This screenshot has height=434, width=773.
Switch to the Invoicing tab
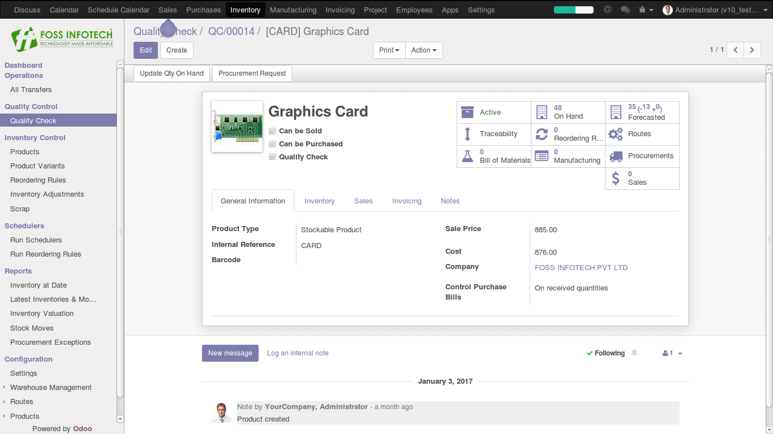(x=407, y=201)
